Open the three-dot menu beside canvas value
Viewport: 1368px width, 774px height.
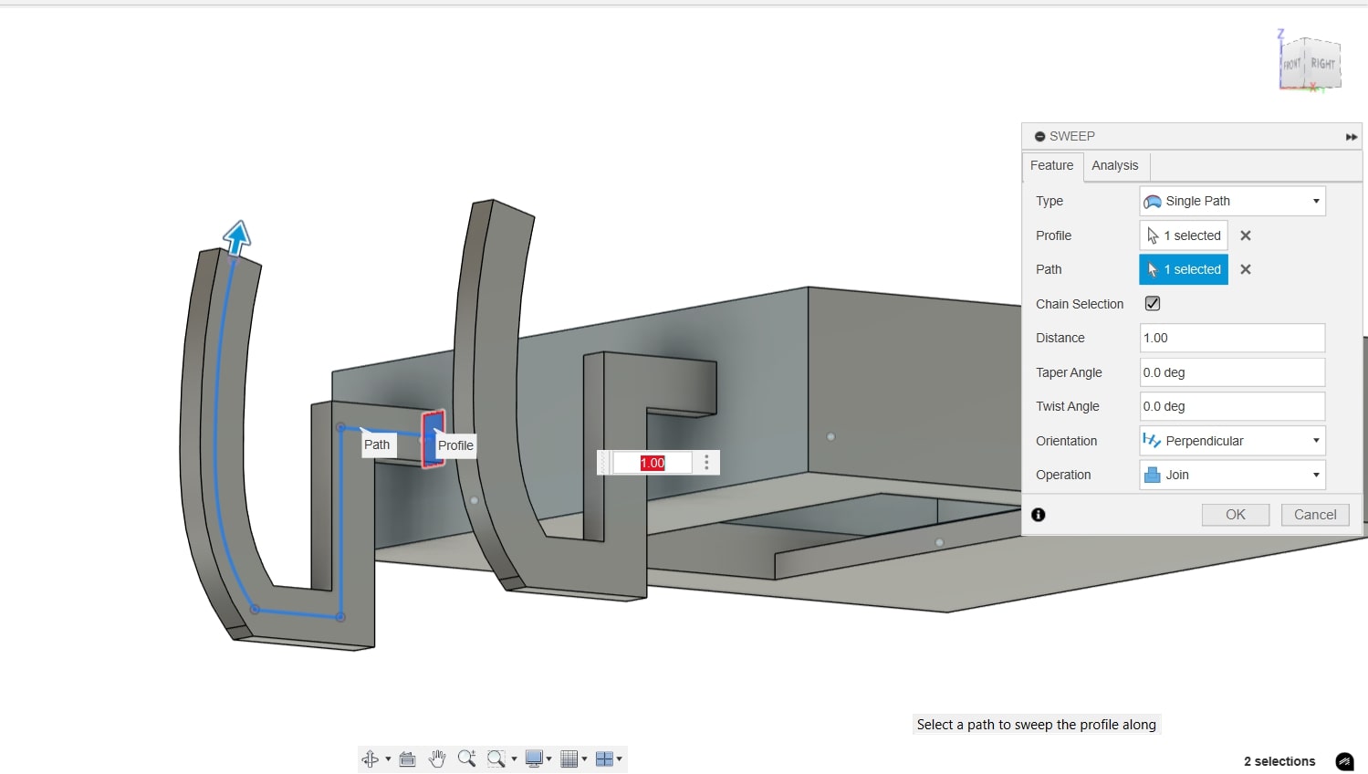tap(706, 463)
